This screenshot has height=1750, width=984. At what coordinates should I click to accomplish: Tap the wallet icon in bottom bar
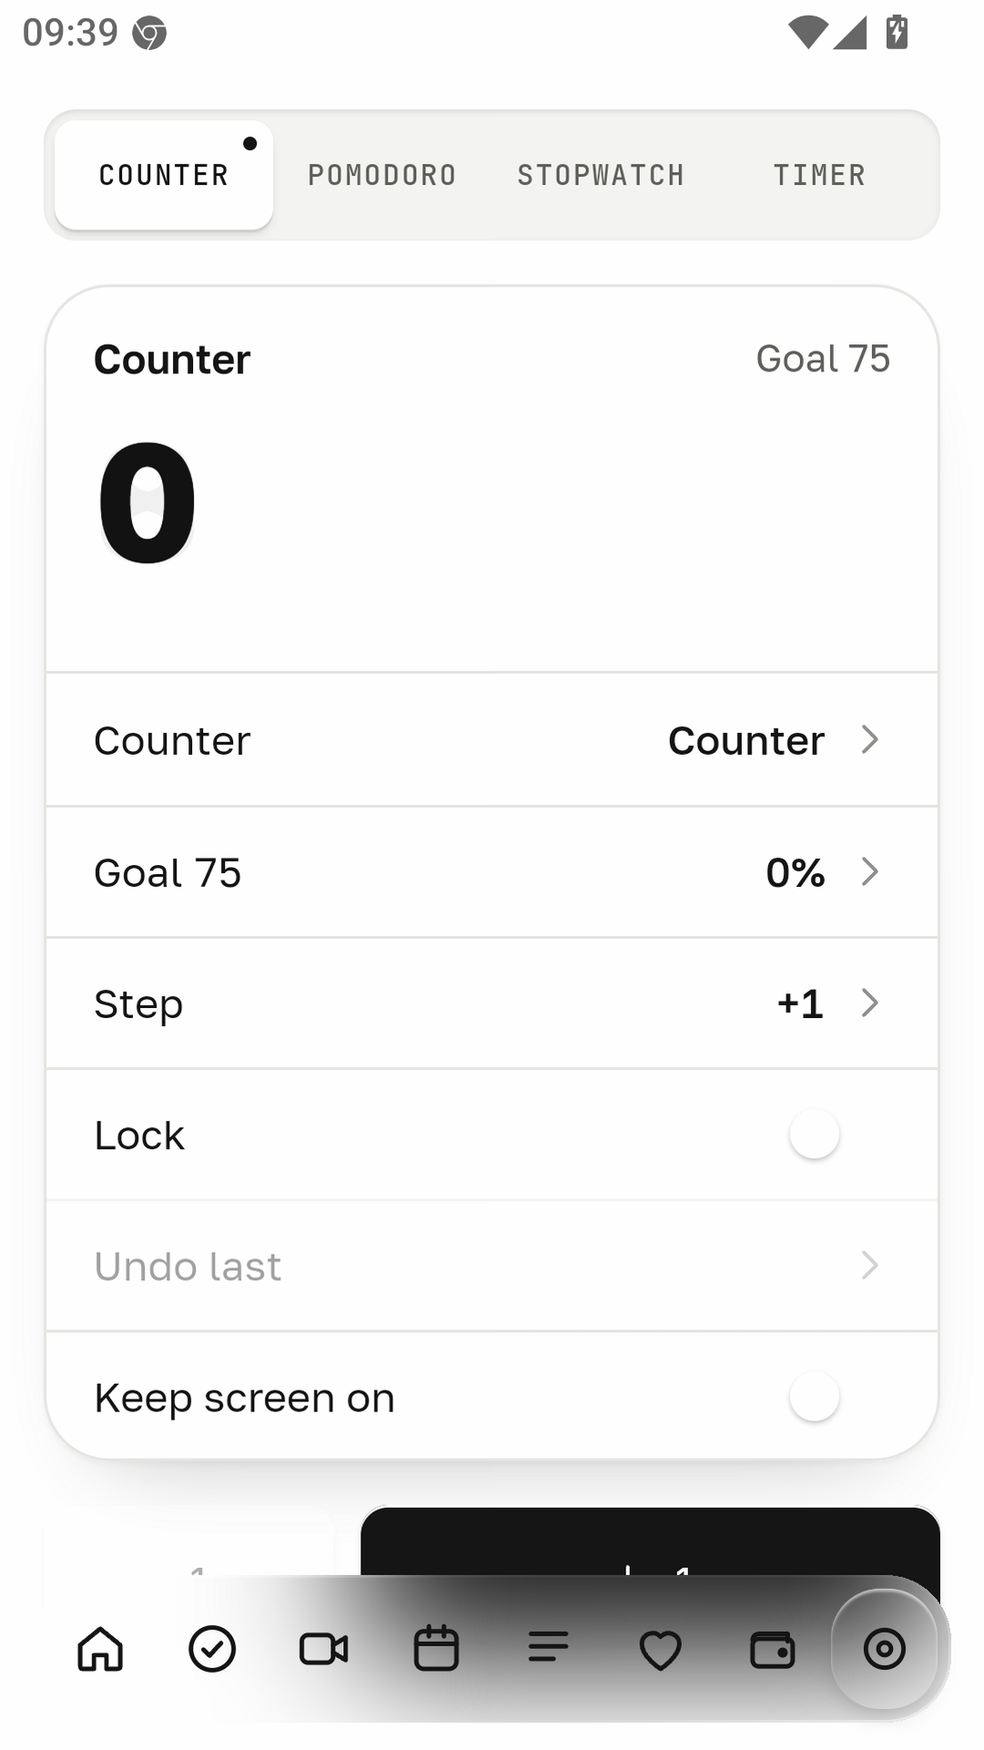[x=772, y=1649]
